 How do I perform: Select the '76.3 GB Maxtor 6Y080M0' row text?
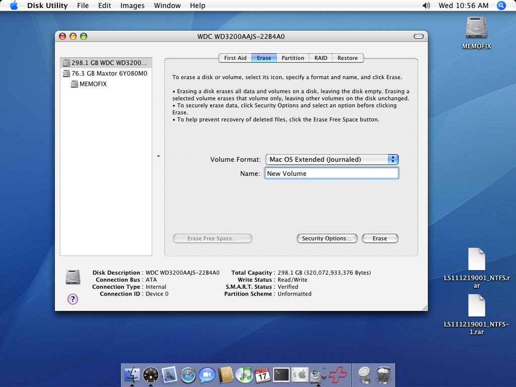pos(109,74)
